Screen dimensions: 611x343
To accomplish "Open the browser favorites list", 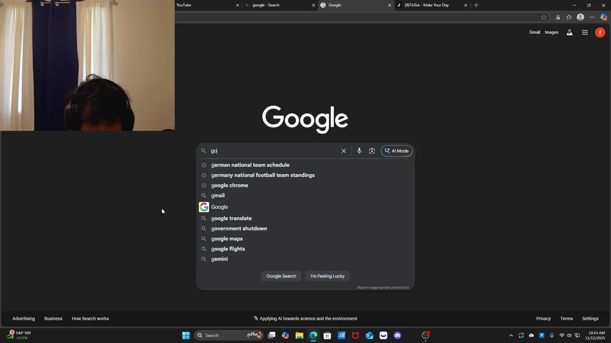I will tap(569, 17).
